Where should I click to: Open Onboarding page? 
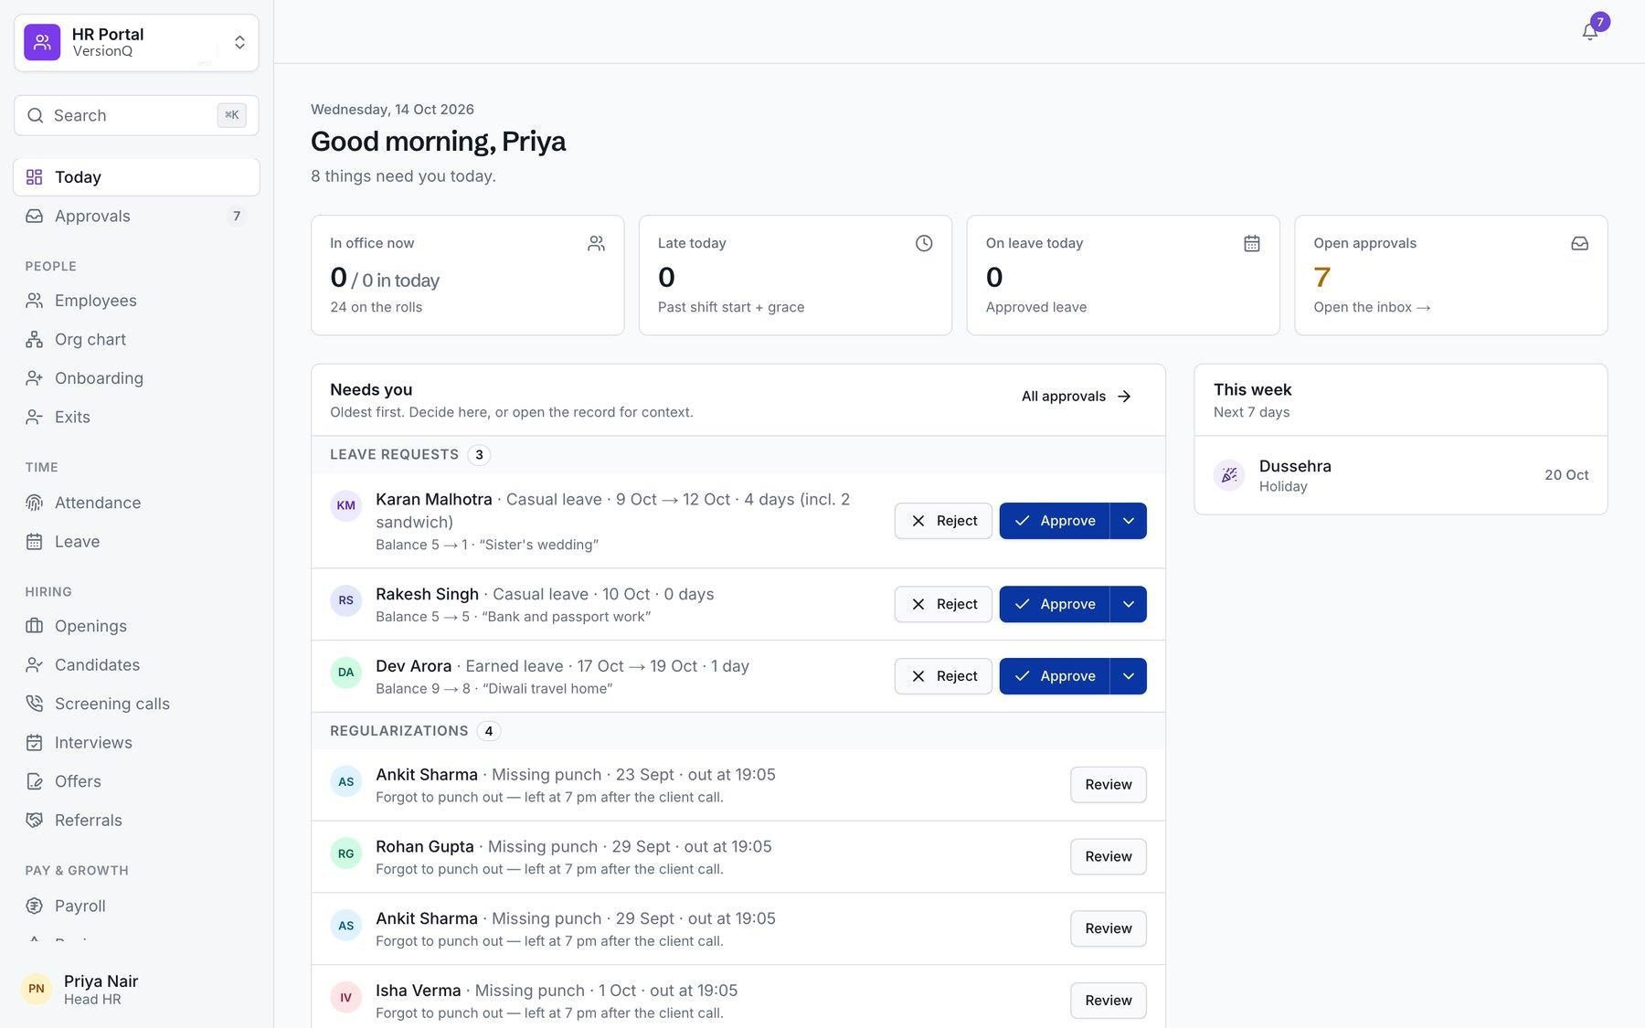point(136,378)
